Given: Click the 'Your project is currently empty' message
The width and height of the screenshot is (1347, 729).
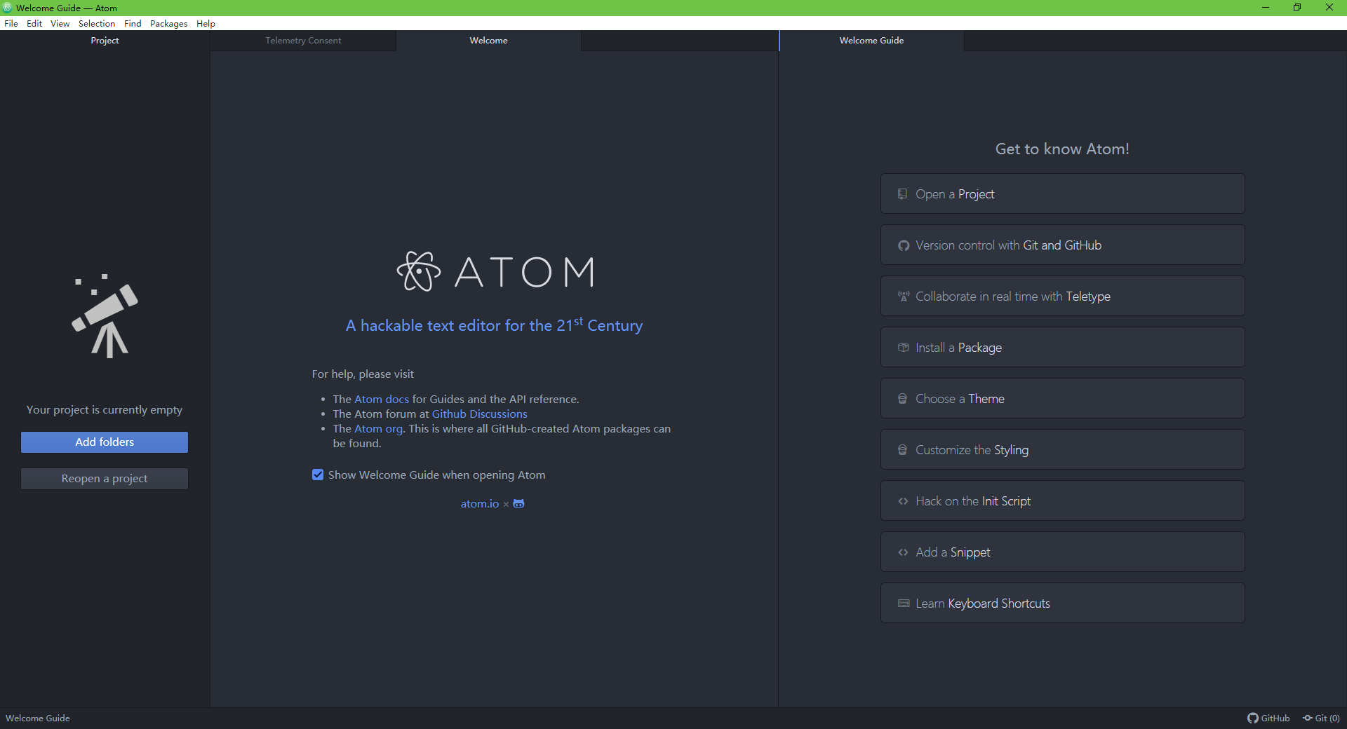Looking at the screenshot, I should [x=105, y=410].
